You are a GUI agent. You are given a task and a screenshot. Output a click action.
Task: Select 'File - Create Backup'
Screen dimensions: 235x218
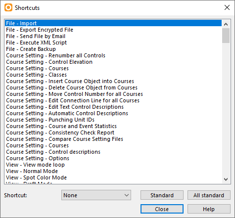[113, 49]
